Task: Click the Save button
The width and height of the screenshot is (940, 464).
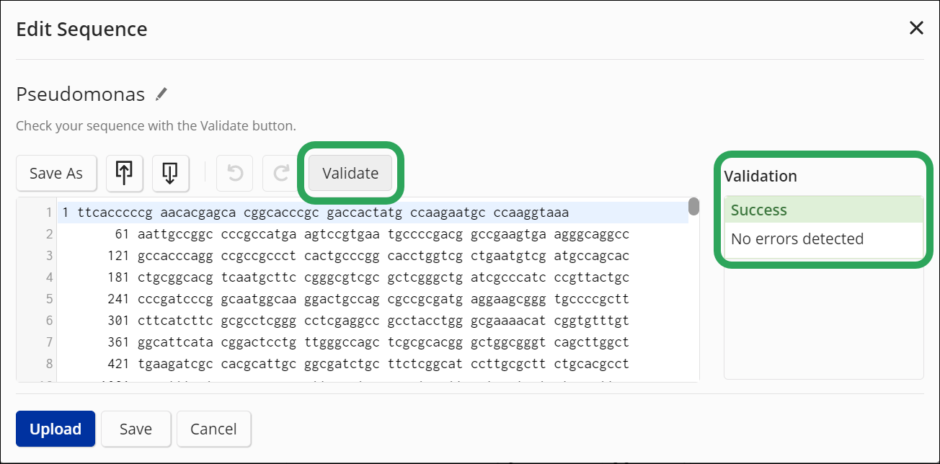Action: pos(136,429)
